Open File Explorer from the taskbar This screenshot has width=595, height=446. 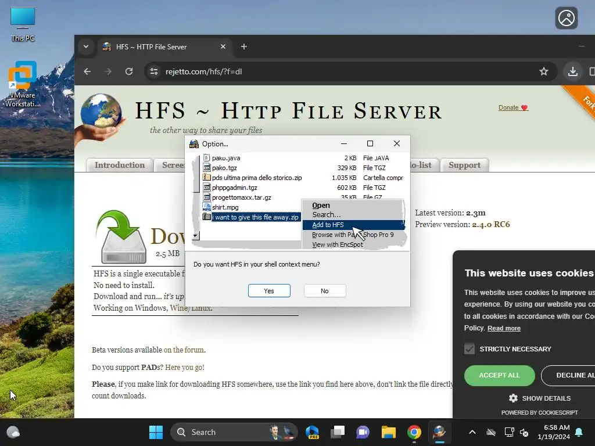[389, 432]
